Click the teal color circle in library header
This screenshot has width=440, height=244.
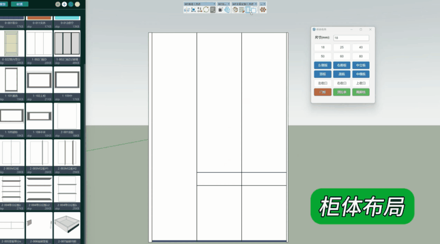pos(71,4)
